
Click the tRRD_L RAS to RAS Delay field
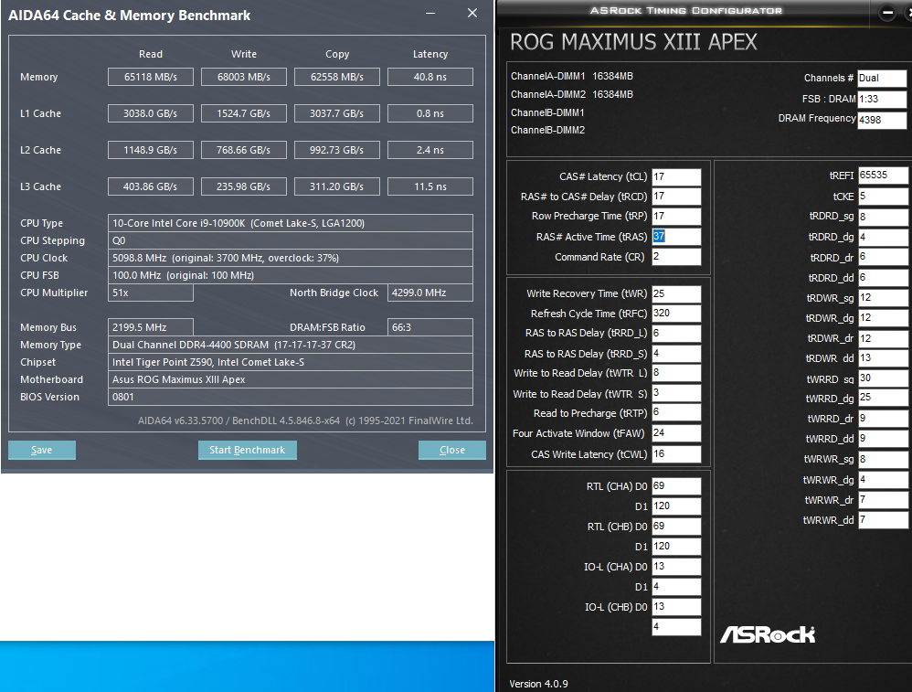tap(676, 334)
